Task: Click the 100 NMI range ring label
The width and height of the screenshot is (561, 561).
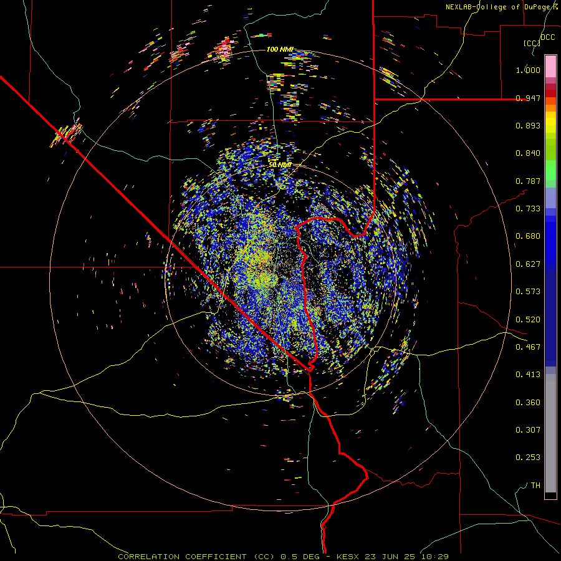Action: click(280, 49)
